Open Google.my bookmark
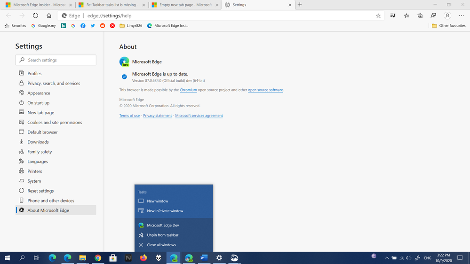 [x=43, y=26]
